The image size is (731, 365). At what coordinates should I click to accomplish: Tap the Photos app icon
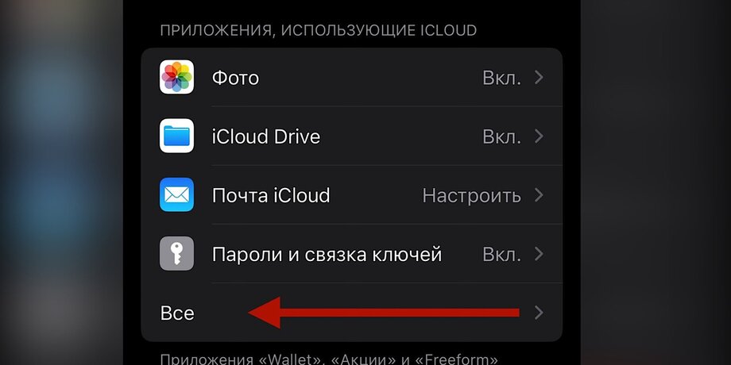[x=176, y=78]
